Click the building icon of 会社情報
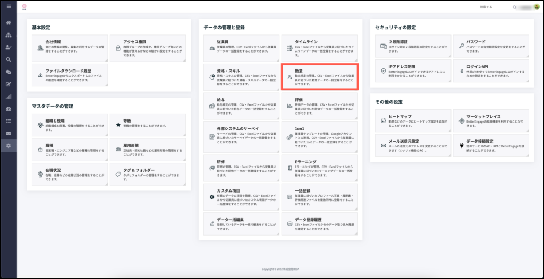 (x=40, y=48)
